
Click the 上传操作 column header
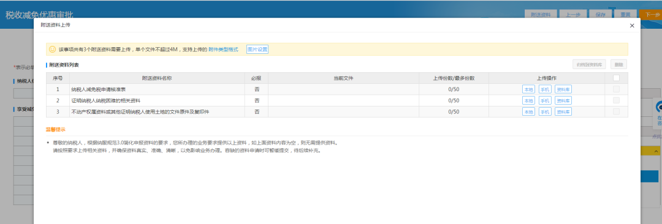pyautogui.click(x=547, y=78)
